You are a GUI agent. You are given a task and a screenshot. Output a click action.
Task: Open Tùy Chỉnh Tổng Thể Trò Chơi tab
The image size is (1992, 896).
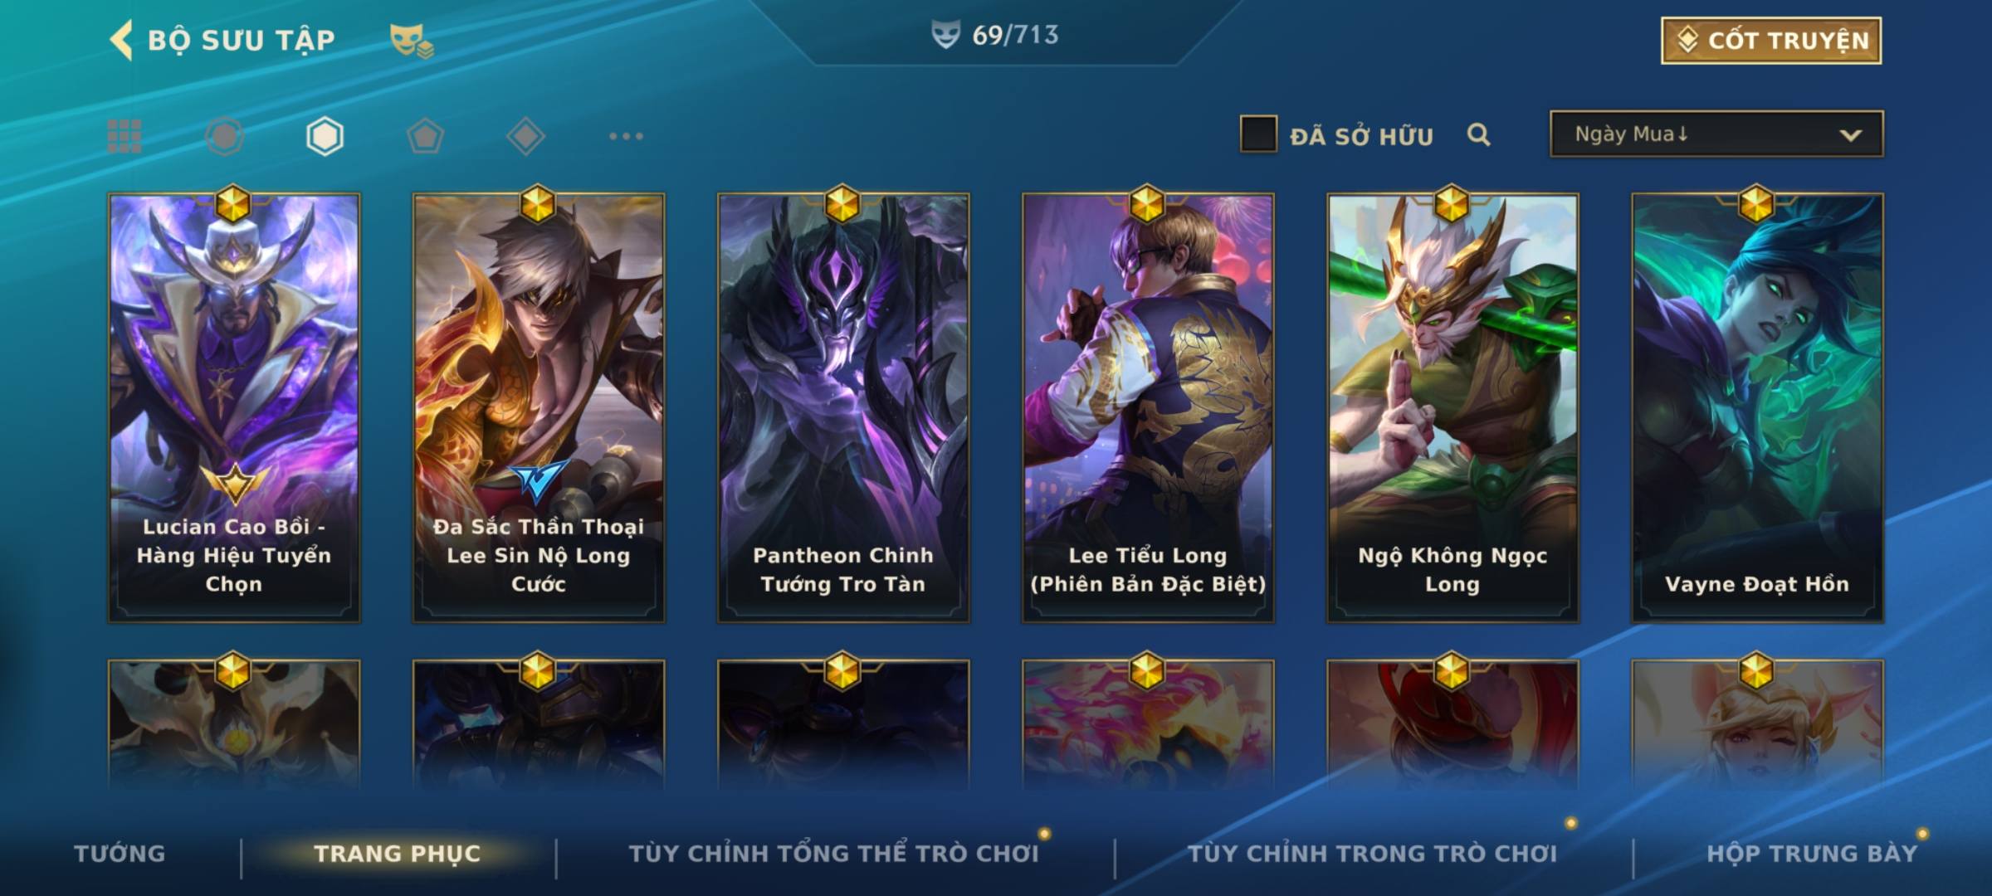(833, 853)
